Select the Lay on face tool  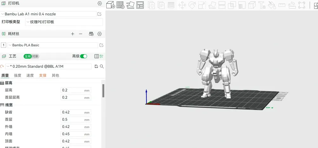212,5
